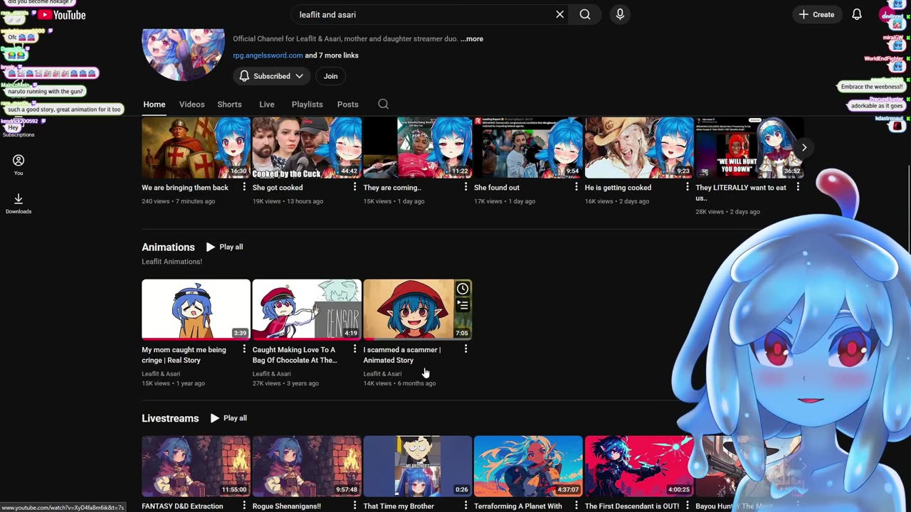Open options for 'Rogue Shenanigans!!'
The height and width of the screenshot is (512, 911).
pos(355,506)
